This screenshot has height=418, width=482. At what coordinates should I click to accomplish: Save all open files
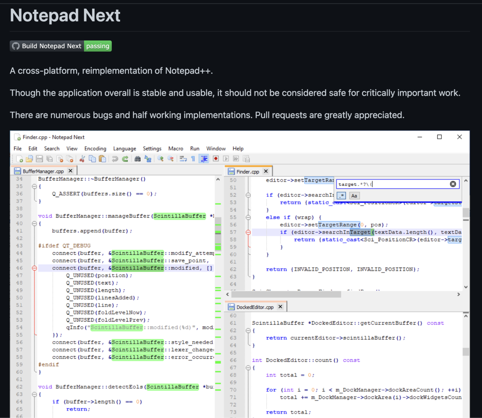49,158
